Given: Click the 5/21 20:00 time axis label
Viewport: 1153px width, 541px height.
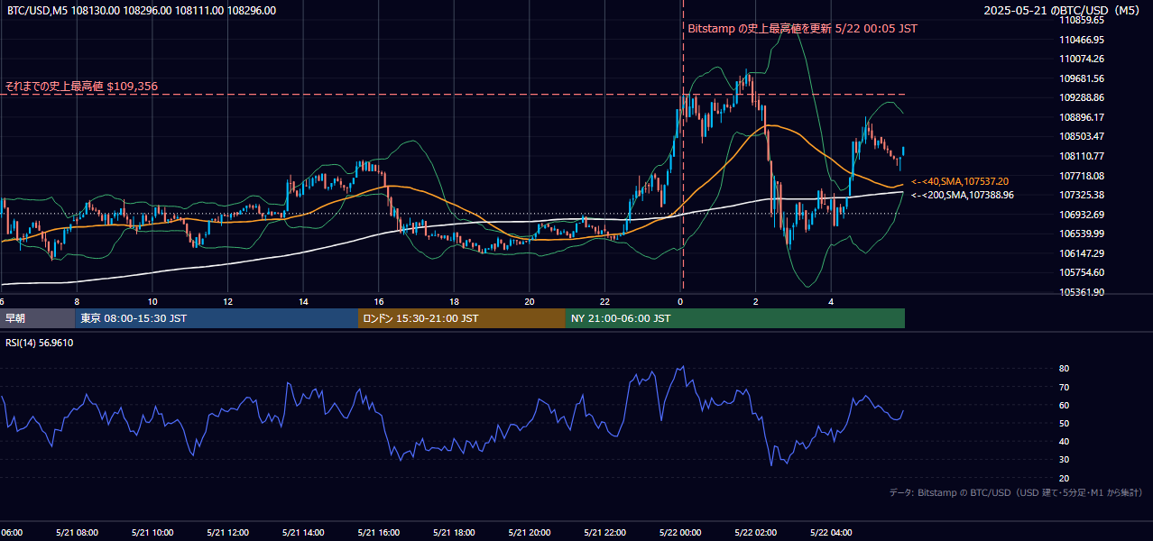Looking at the screenshot, I should 529,532.
